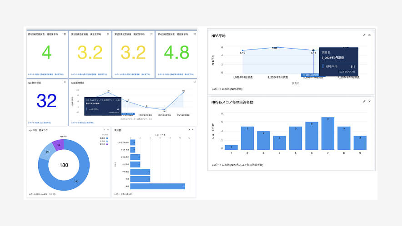The width and height of the screenshot is (402, 226).
Task: Expand the 第1回満足度調査 満足度平均 widget
Action: 65,34
